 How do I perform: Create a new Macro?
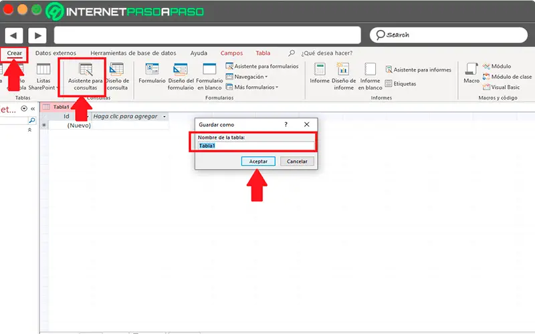click(x=471, y=73)
